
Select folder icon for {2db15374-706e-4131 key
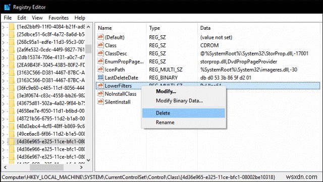pyautogui.click(x=12, y=57)
